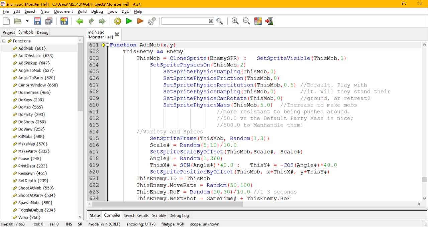Collapse the Functions tree node
428x227 pixels.
[x=4, y=41]
